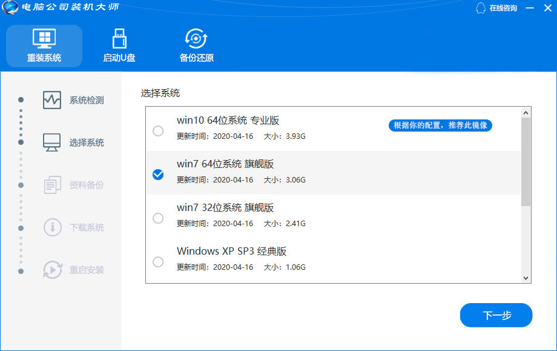The height and width of the screenshot is (351, 557).
Task: Click the 重启安装 restart icon
Action: (x=53, y=270)
